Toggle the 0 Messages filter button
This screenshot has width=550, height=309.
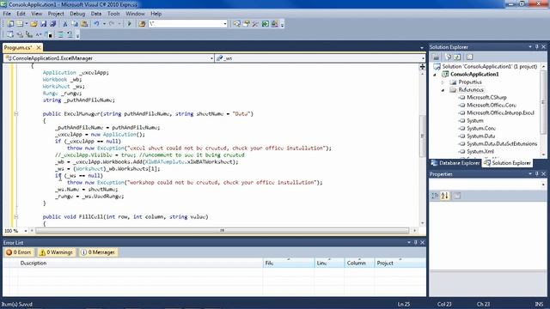[x=98, y=252]
